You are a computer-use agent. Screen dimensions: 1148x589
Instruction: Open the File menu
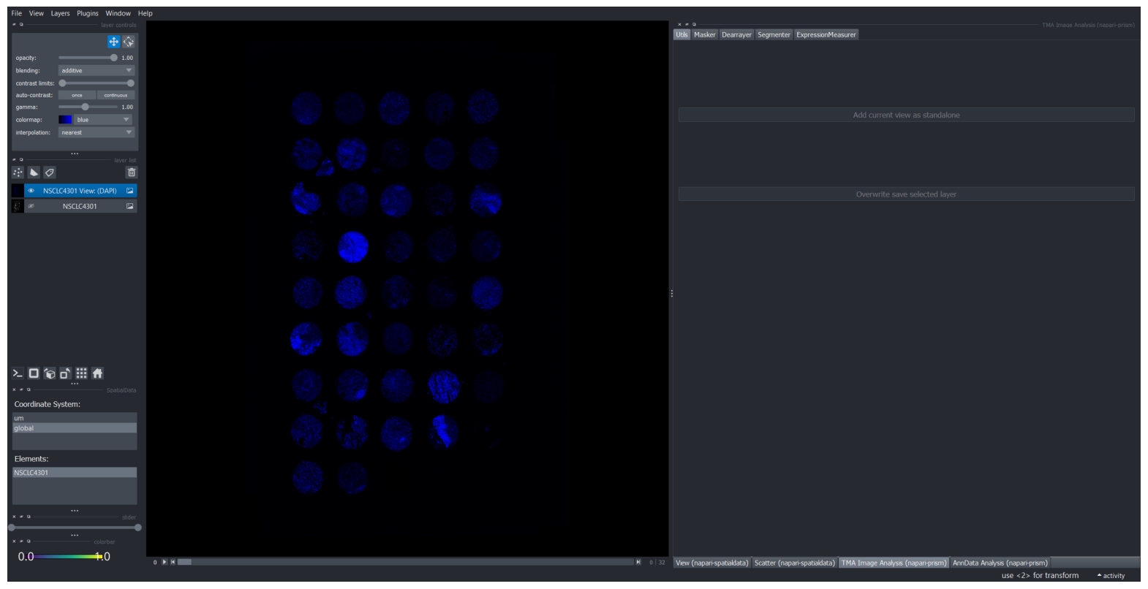16,13
